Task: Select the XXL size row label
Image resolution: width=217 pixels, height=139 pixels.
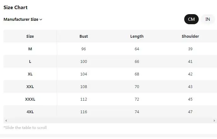Action: (x=30, y=86)
